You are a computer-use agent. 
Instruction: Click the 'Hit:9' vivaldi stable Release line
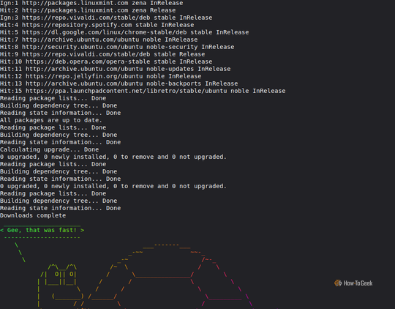click(102, 54)
